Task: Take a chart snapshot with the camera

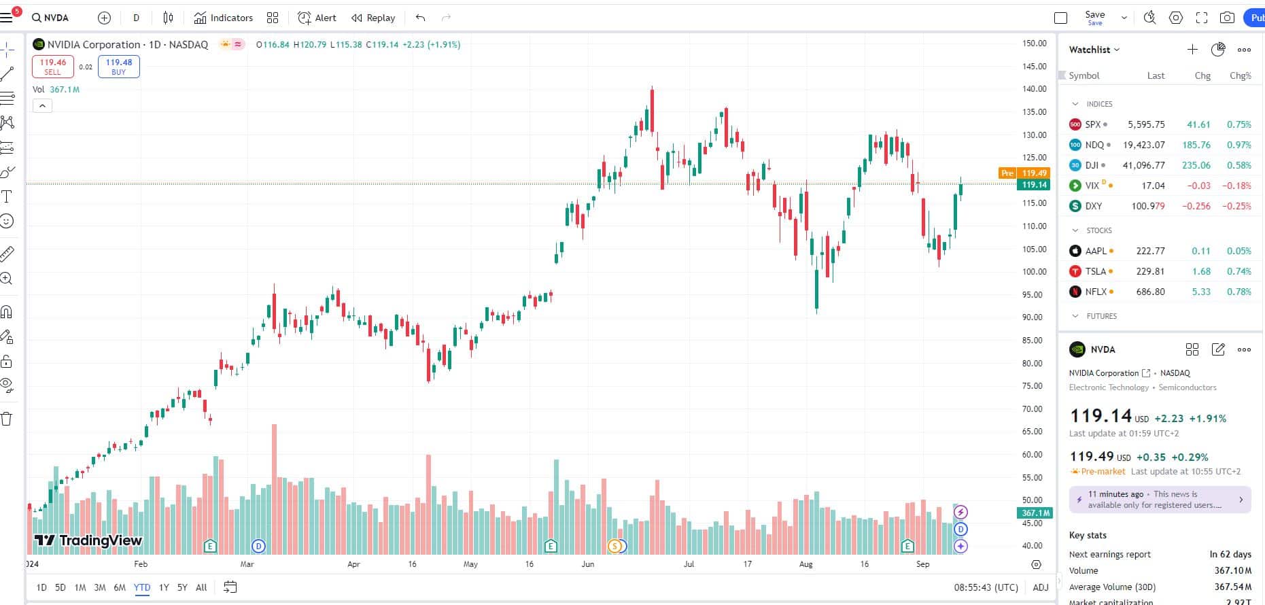Action: [1227, 18]
